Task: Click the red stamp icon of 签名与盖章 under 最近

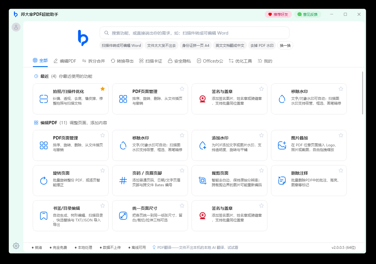Action: 203,99
